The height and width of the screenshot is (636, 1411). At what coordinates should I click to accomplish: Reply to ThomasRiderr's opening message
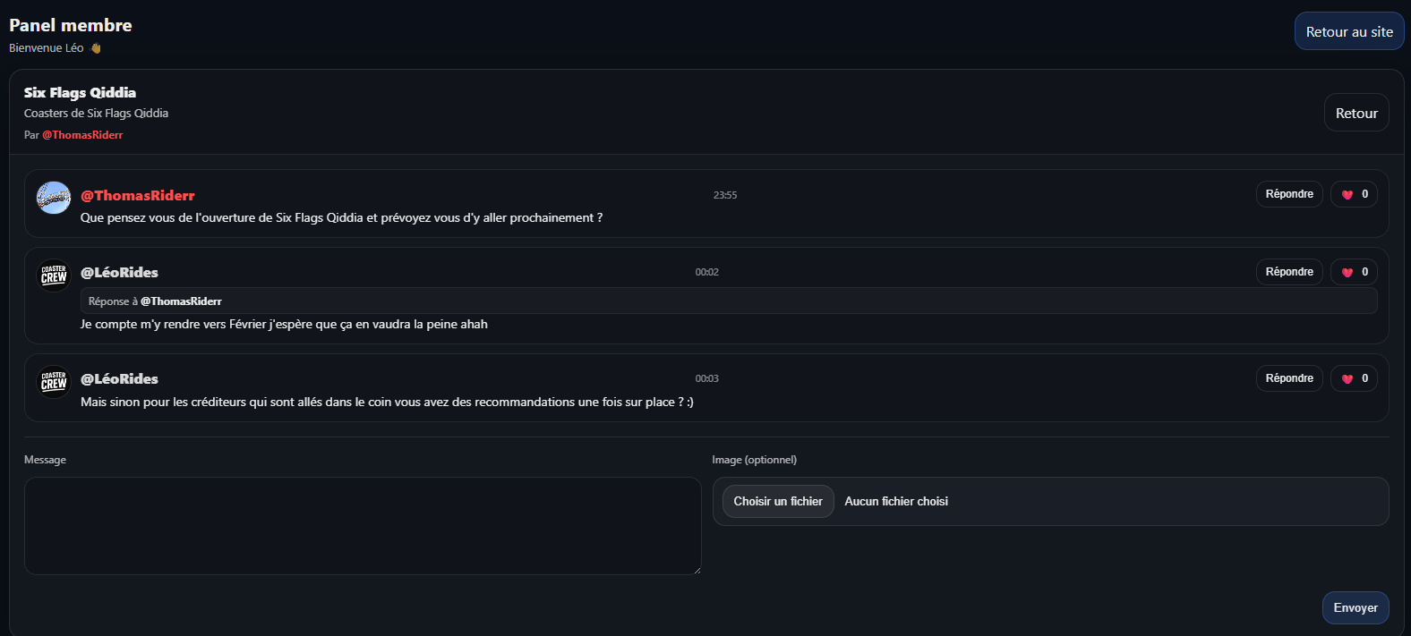[1288, 194]
